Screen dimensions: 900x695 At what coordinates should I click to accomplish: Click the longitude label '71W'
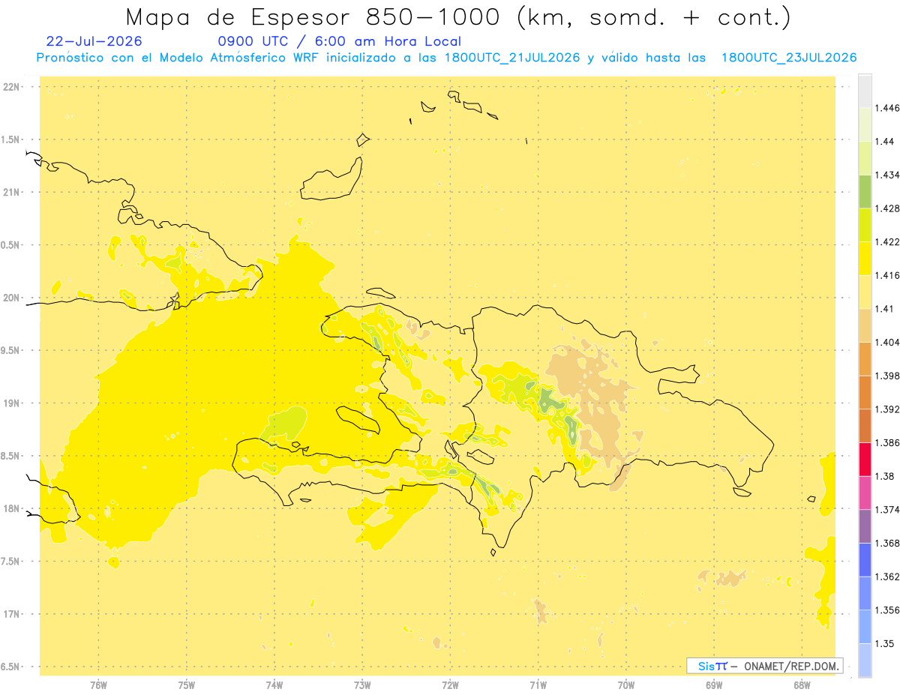(x=538, y=685)
